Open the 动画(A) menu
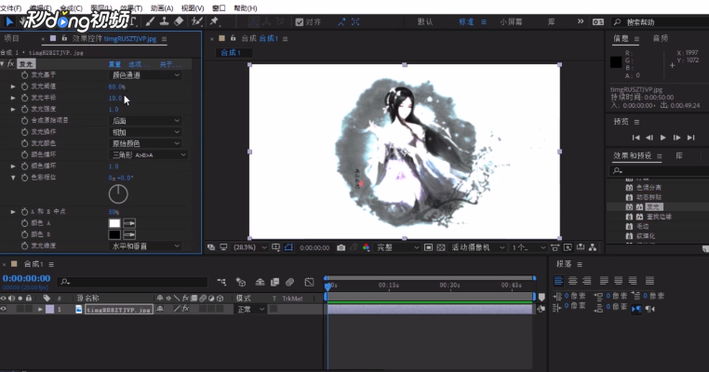The image size is (709, 372). point(162,8)
